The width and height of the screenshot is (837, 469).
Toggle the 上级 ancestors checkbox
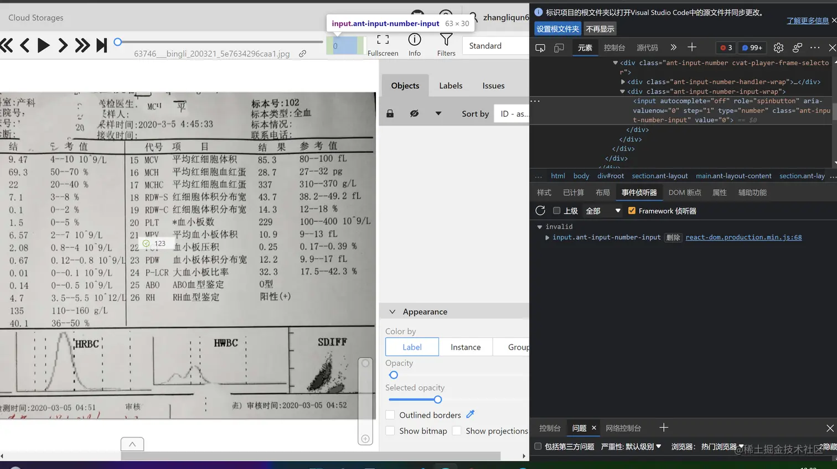pyautogui.click(x=557, y=211)
